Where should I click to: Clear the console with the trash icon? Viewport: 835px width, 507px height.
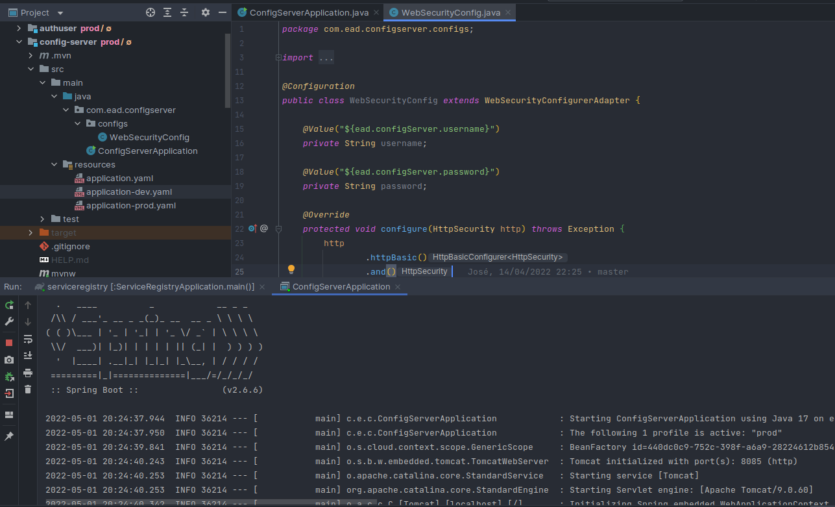28,390
